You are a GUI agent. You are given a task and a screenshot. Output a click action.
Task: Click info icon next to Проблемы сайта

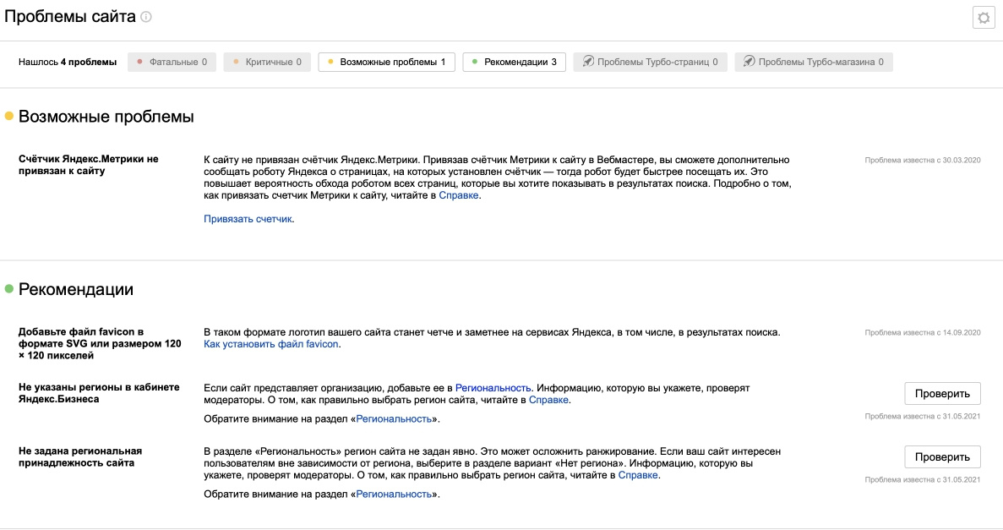pyautogui.click(x=146, y=17)
